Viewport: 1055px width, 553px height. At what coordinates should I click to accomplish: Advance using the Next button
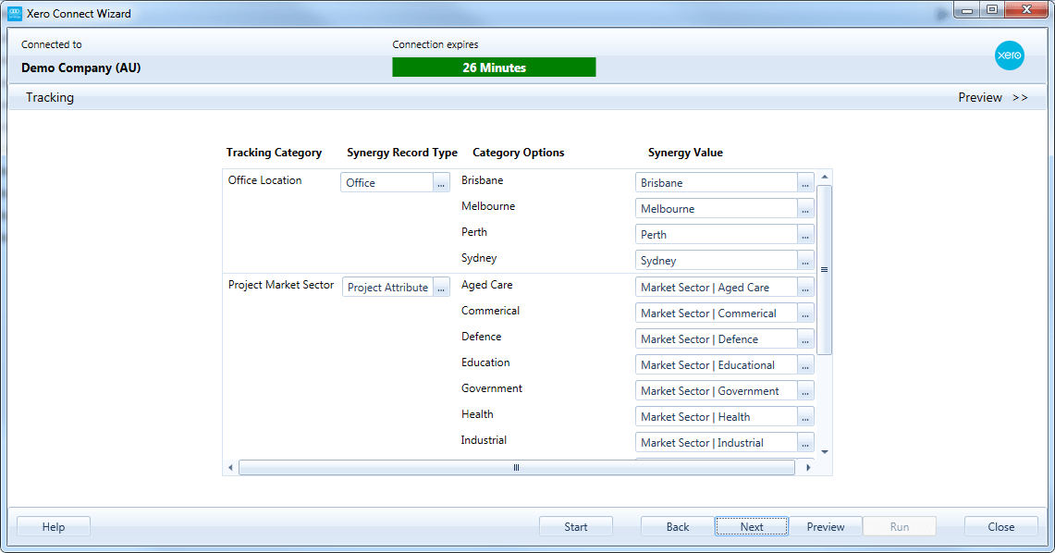[x=751, y=525]
